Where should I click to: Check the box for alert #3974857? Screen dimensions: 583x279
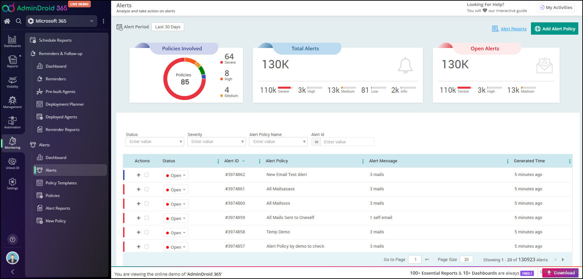147,247
